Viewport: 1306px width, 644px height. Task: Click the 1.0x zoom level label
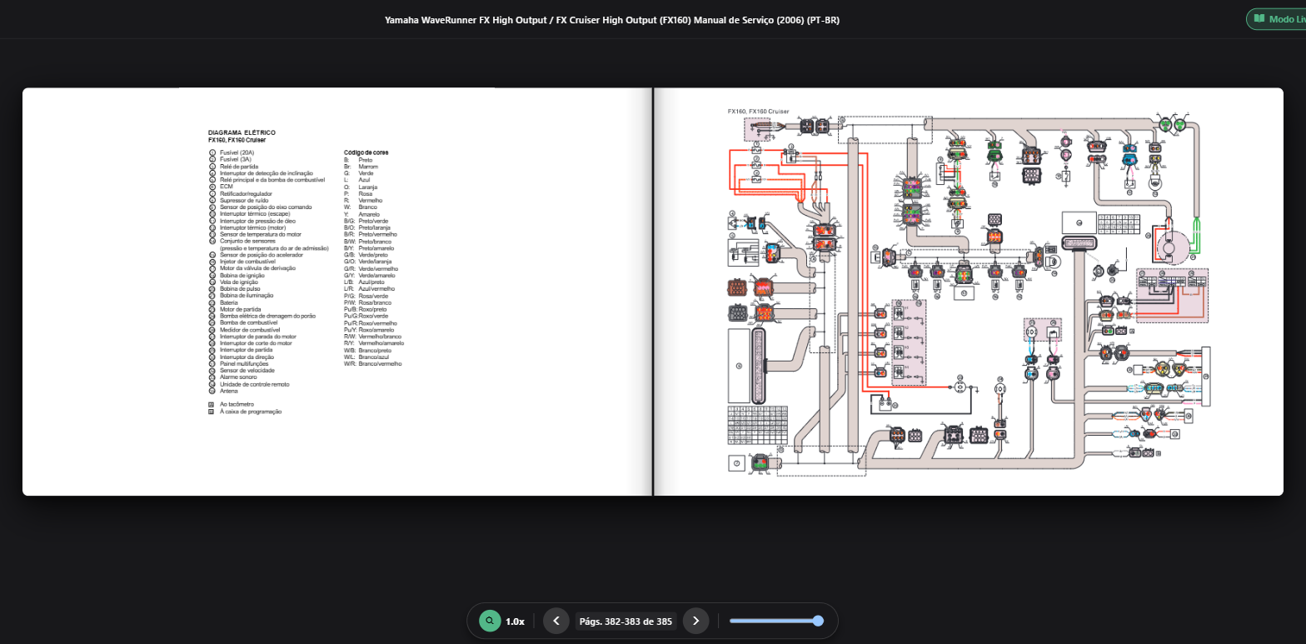[515, 622]
